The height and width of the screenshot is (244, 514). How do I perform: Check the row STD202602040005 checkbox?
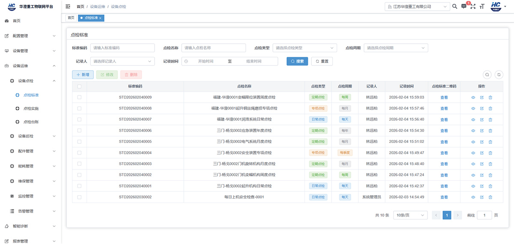pos(79,142)
